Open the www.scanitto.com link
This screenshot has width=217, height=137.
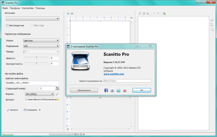coord(114,74)
